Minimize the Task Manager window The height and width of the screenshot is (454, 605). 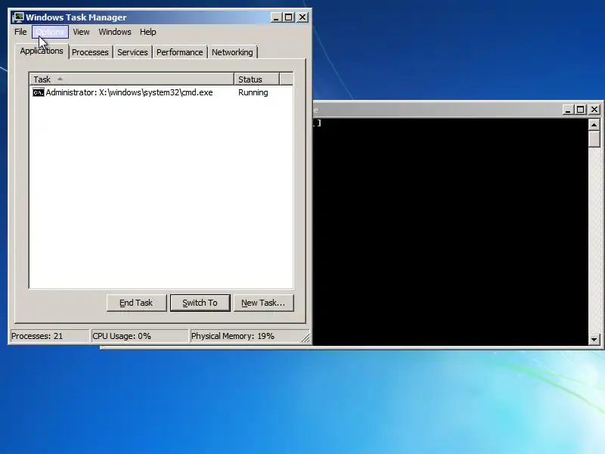(x=276, y=17)
